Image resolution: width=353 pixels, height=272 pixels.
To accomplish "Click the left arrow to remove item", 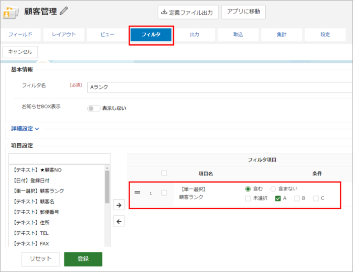I will coord(119,222).
